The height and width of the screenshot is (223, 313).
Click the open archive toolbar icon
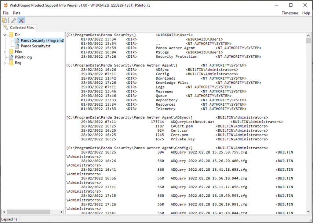(4, 20)
